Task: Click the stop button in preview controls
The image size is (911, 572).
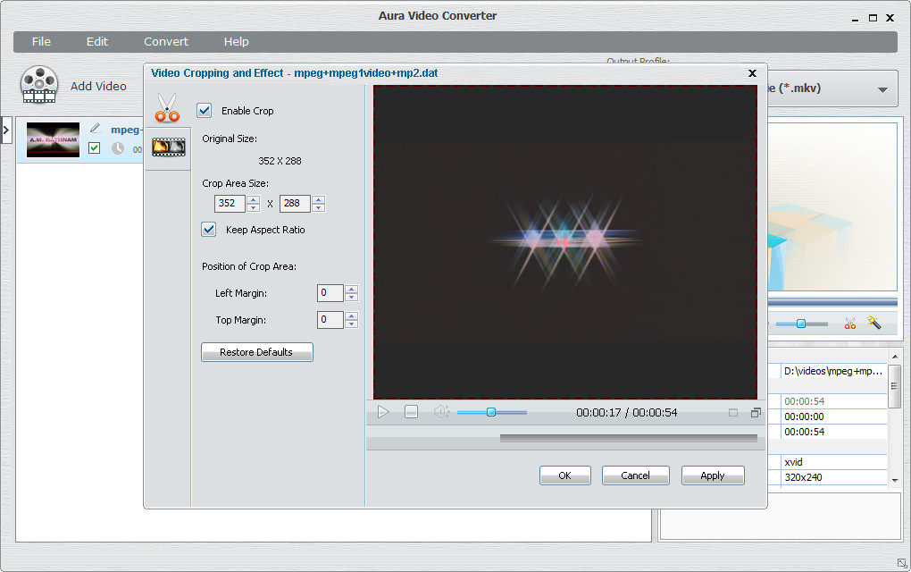Action: [411, 412]
